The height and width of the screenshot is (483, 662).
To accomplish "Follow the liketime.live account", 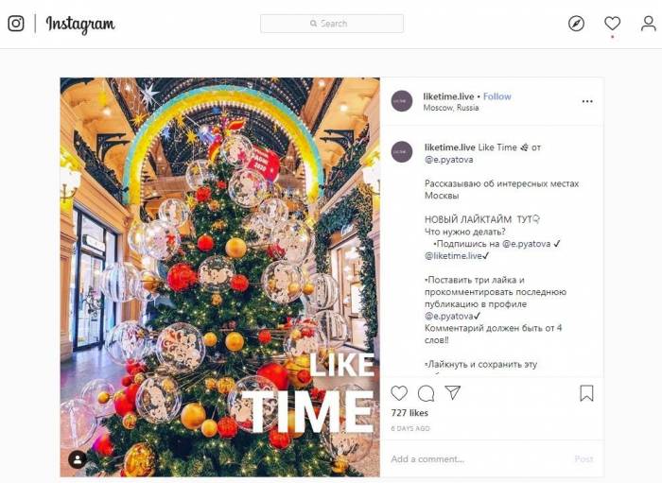I will point(497,96).
